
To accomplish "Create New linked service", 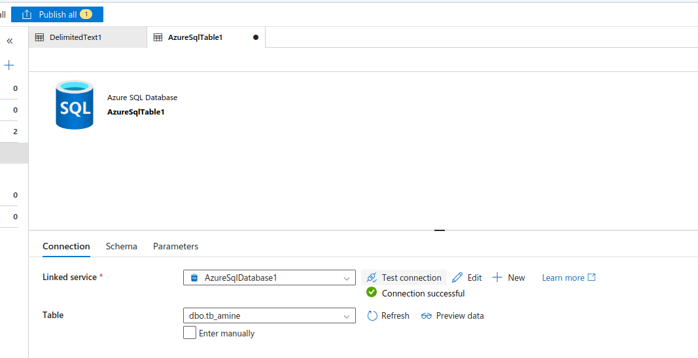I will 508,277.
